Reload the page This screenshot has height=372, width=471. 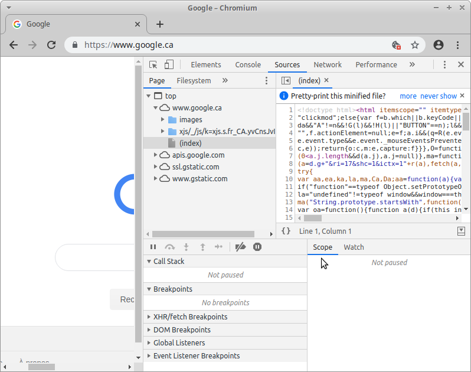[x=51, y=45]
